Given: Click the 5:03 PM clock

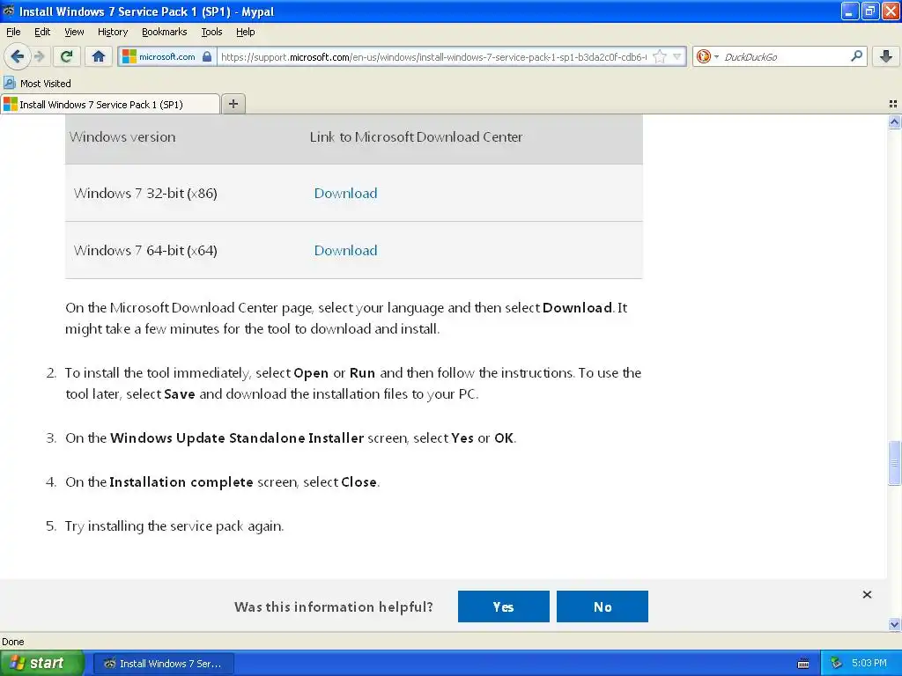Looking at the screenshot, I should tap(869, 663).
